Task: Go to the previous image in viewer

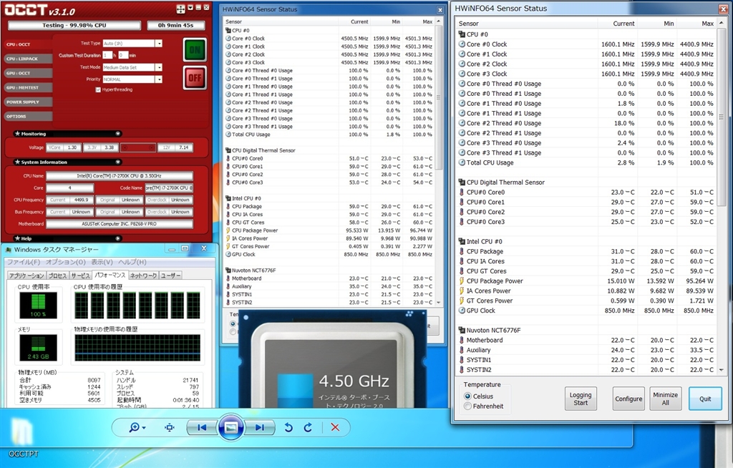Action: click(201, 427)
